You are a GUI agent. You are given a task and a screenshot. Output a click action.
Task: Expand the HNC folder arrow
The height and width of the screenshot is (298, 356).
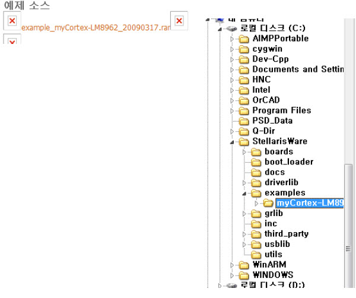[232, 80]
